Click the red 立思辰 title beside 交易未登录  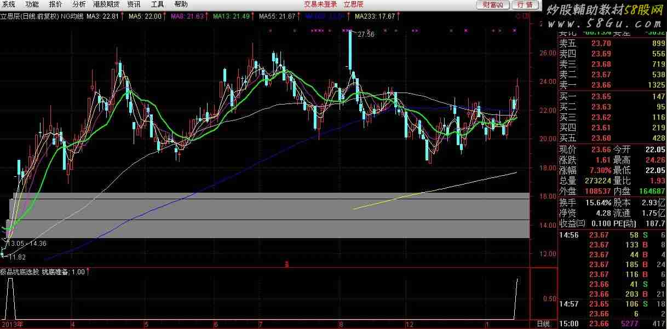pos(354,4)
